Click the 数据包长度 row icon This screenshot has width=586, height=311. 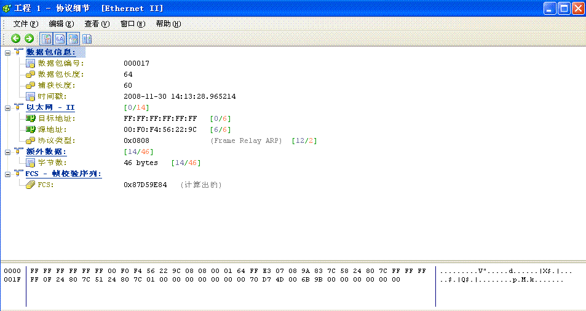point(30,75)
